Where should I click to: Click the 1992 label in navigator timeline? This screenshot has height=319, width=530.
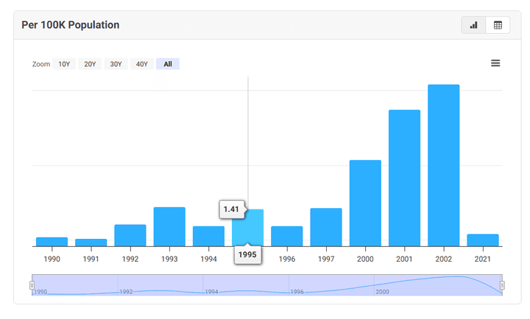[126, 292]
